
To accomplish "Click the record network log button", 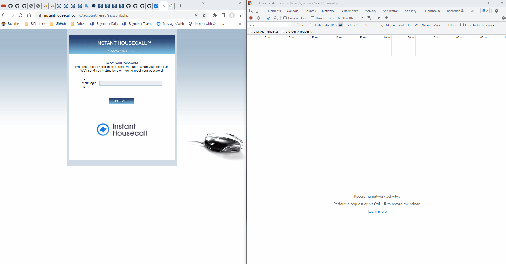I will tap(251, 18).
